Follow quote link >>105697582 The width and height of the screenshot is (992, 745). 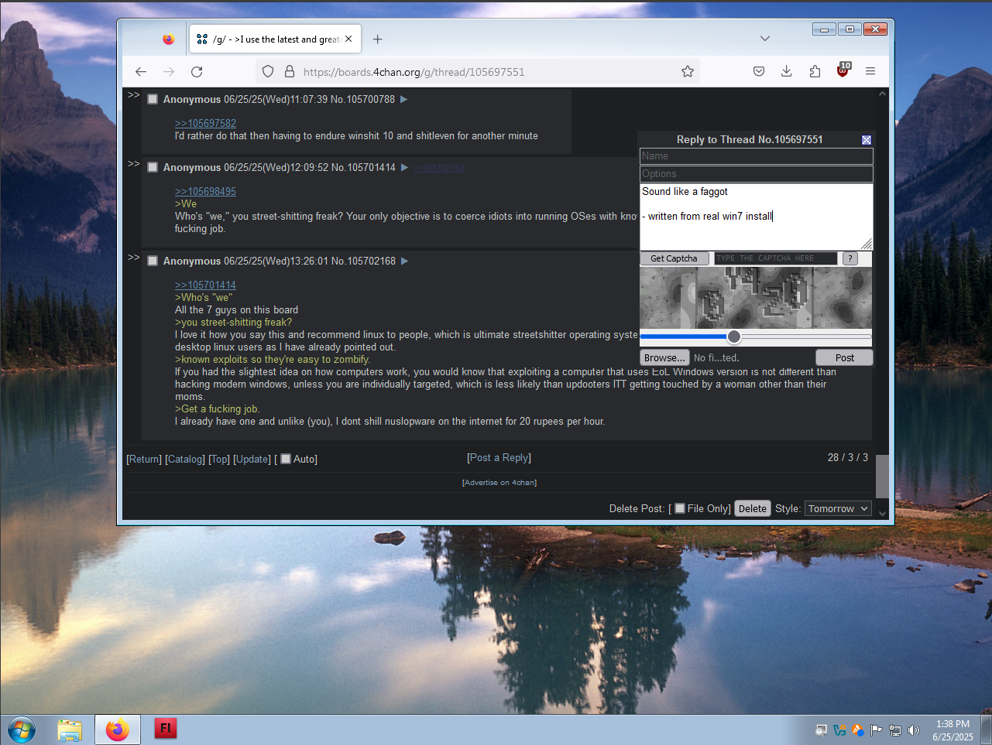(x=205, y=123)
